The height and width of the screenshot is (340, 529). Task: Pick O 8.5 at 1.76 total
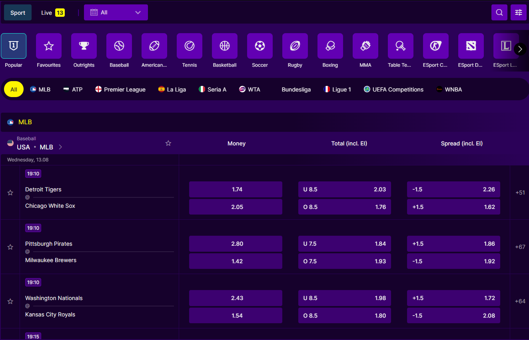click(345, 207)
